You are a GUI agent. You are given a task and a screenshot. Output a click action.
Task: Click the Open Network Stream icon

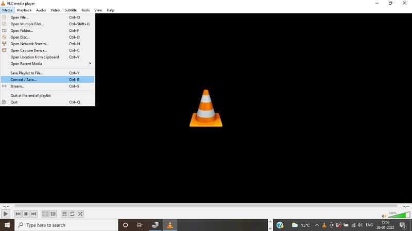click(4, 44)
